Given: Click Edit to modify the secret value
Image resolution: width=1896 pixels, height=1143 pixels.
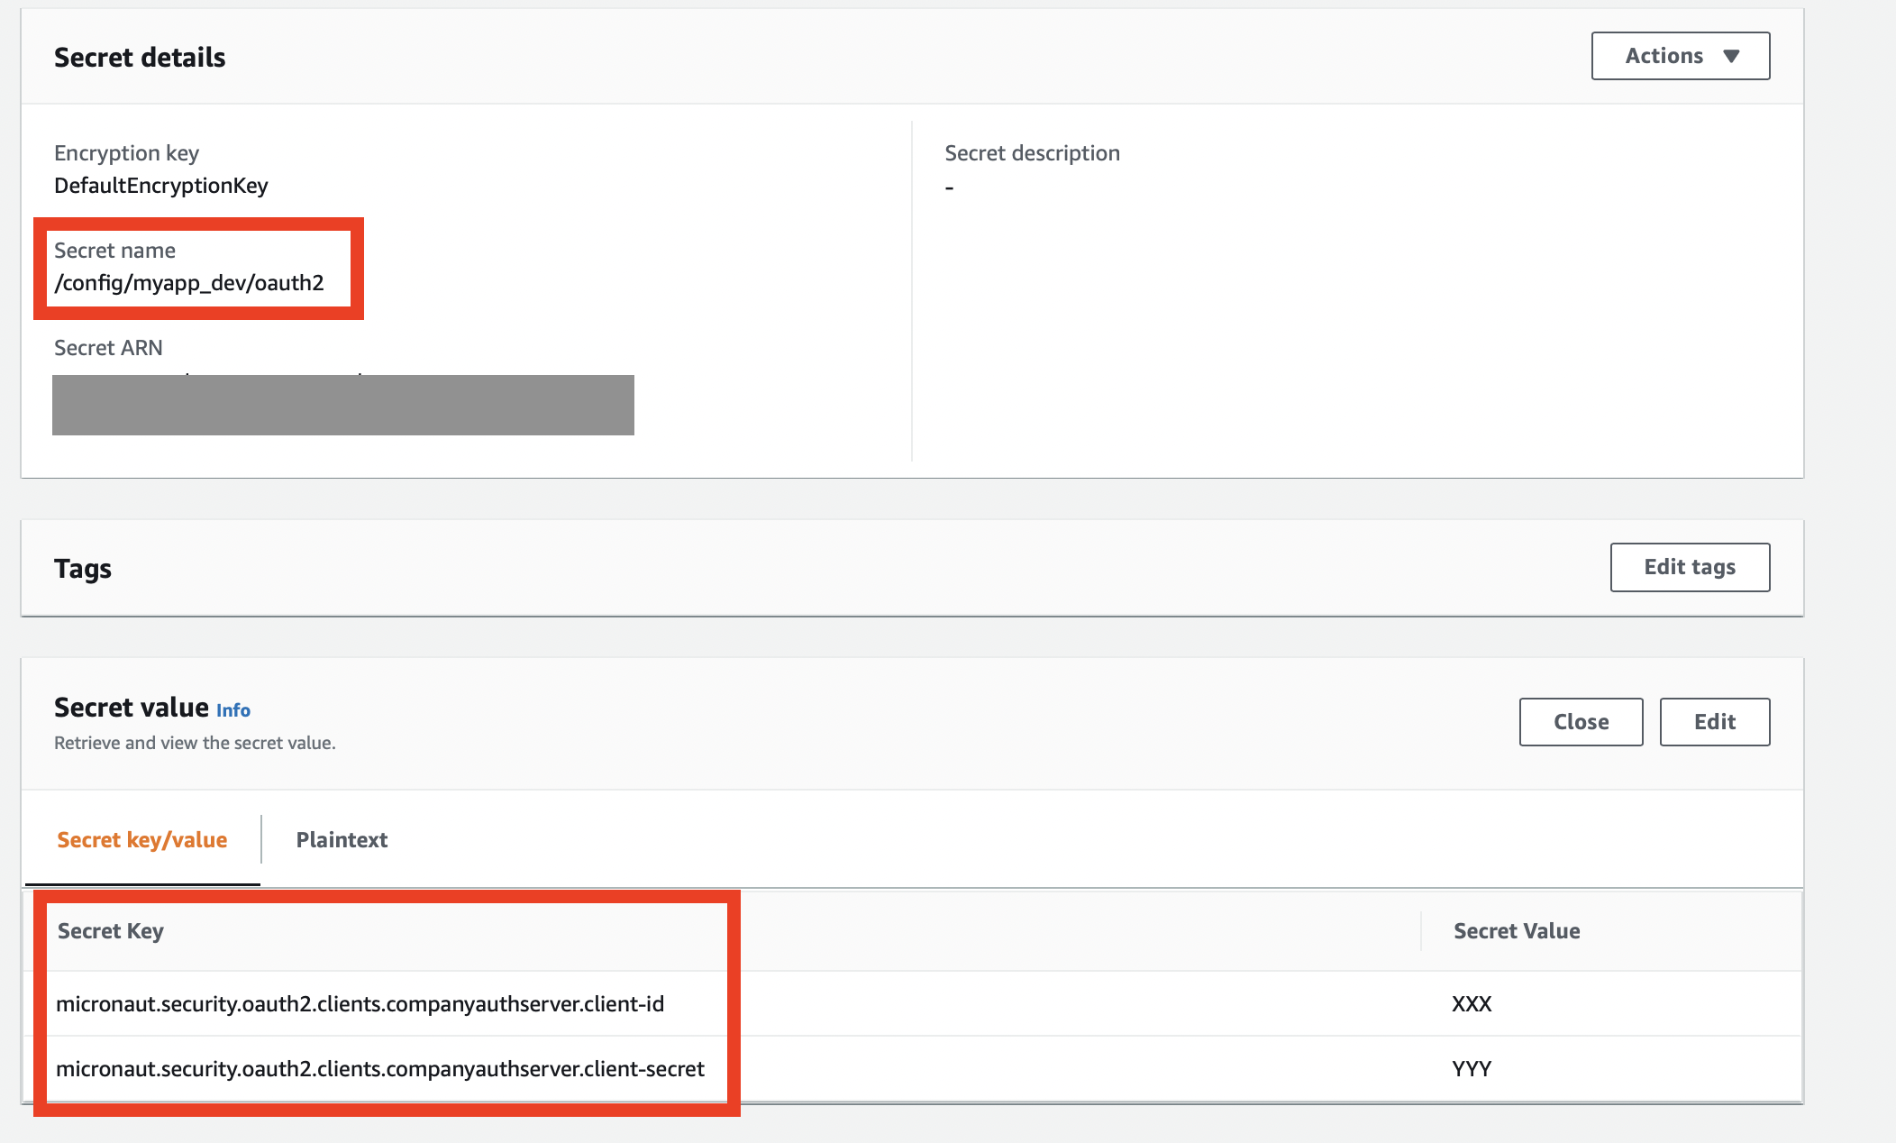Looking at the screenshot, I should (x=1714, y=721).
